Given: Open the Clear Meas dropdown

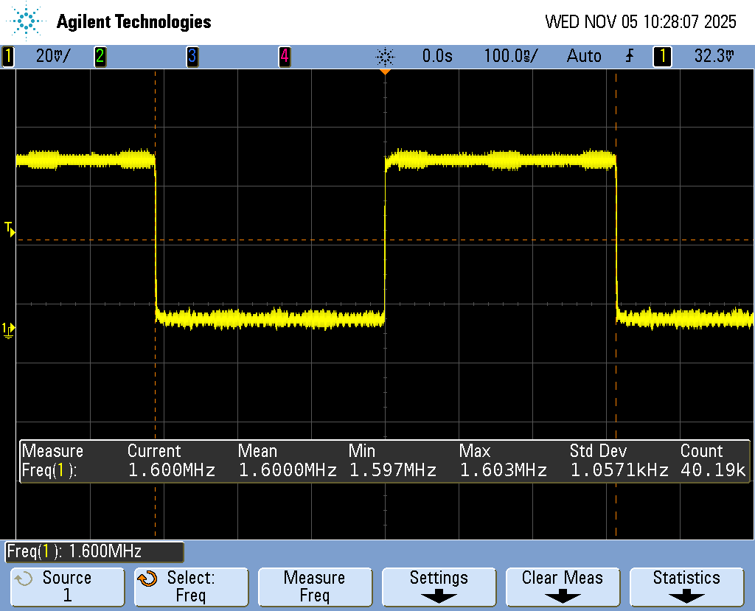Looking at the screenshot, I should point(563,587).
